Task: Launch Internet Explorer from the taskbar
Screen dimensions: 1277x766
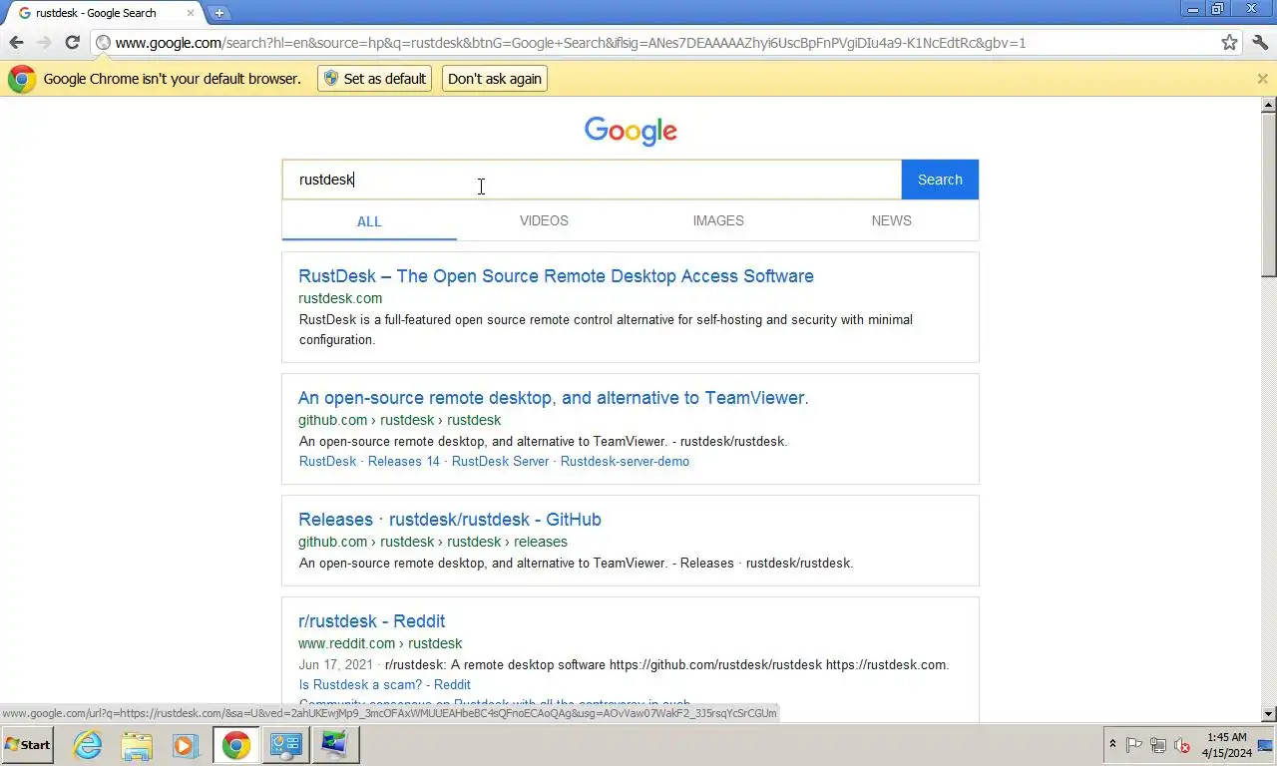Action: 88,745
